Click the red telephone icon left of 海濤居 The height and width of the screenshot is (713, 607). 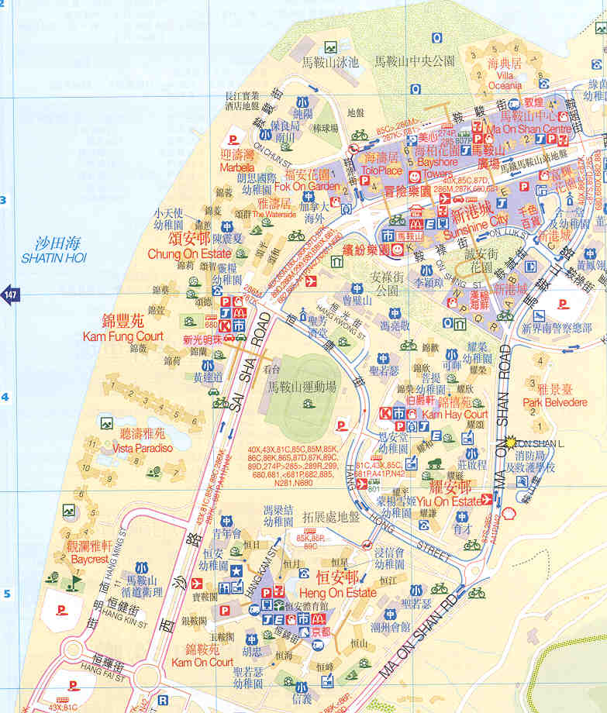click(353, 149)
